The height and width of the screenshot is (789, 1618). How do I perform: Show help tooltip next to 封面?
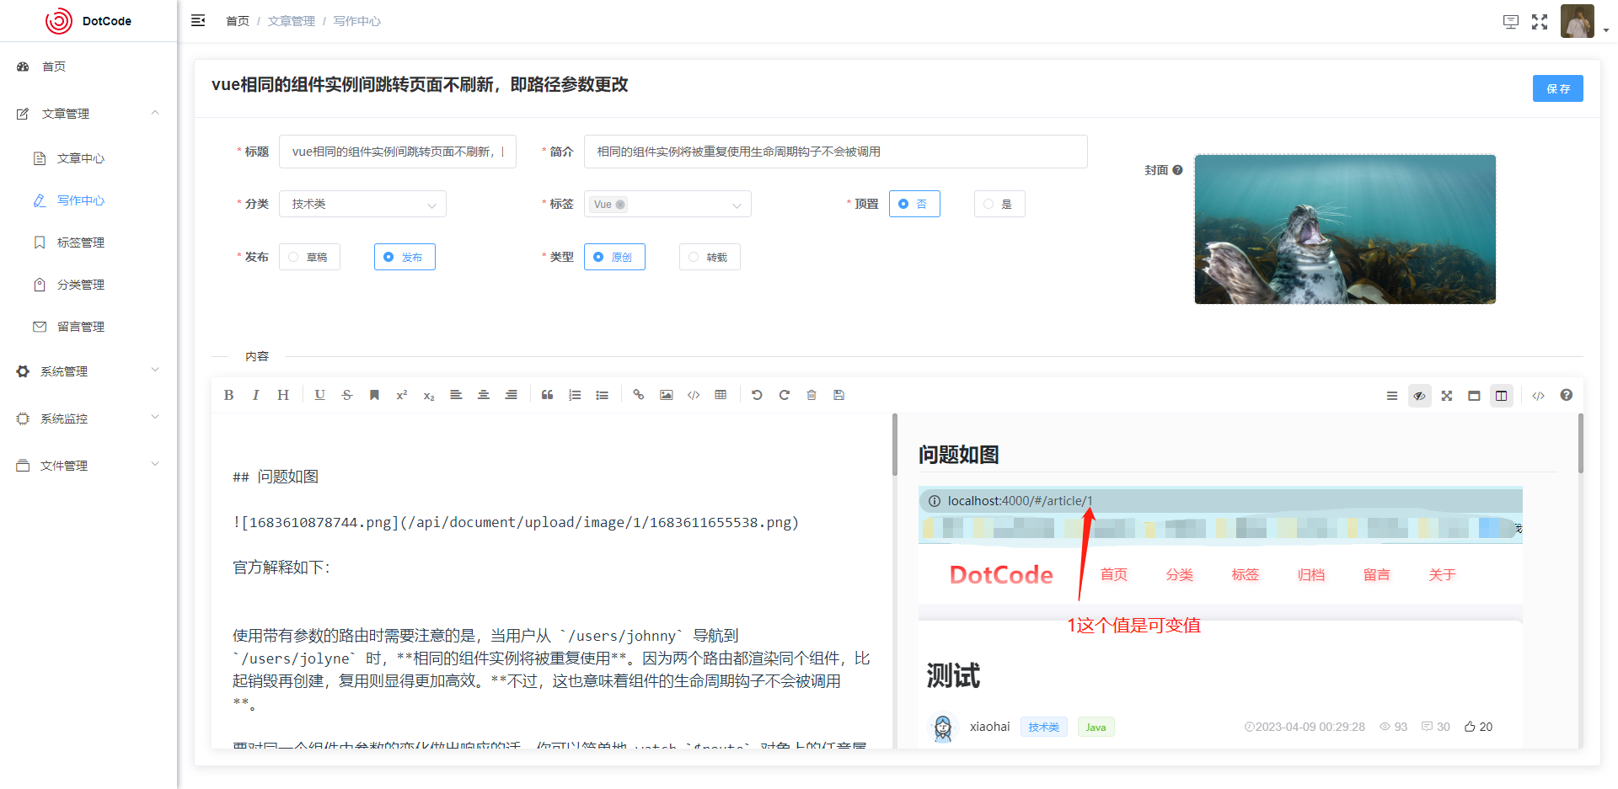[1177, 170]
